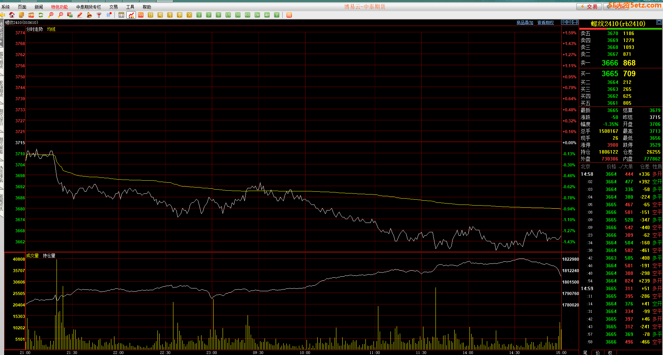Toggle the side panel layout icon

(x=576, y=22)
